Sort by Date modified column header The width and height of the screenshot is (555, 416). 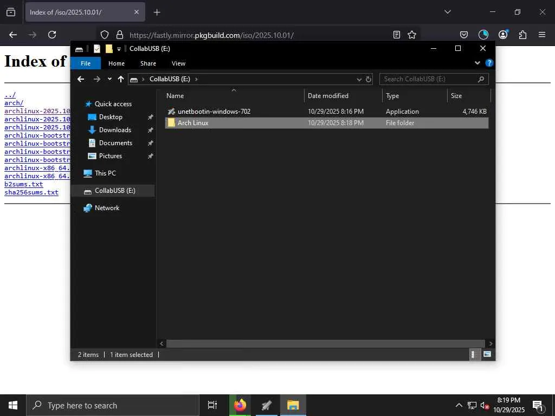pos(343,96)
